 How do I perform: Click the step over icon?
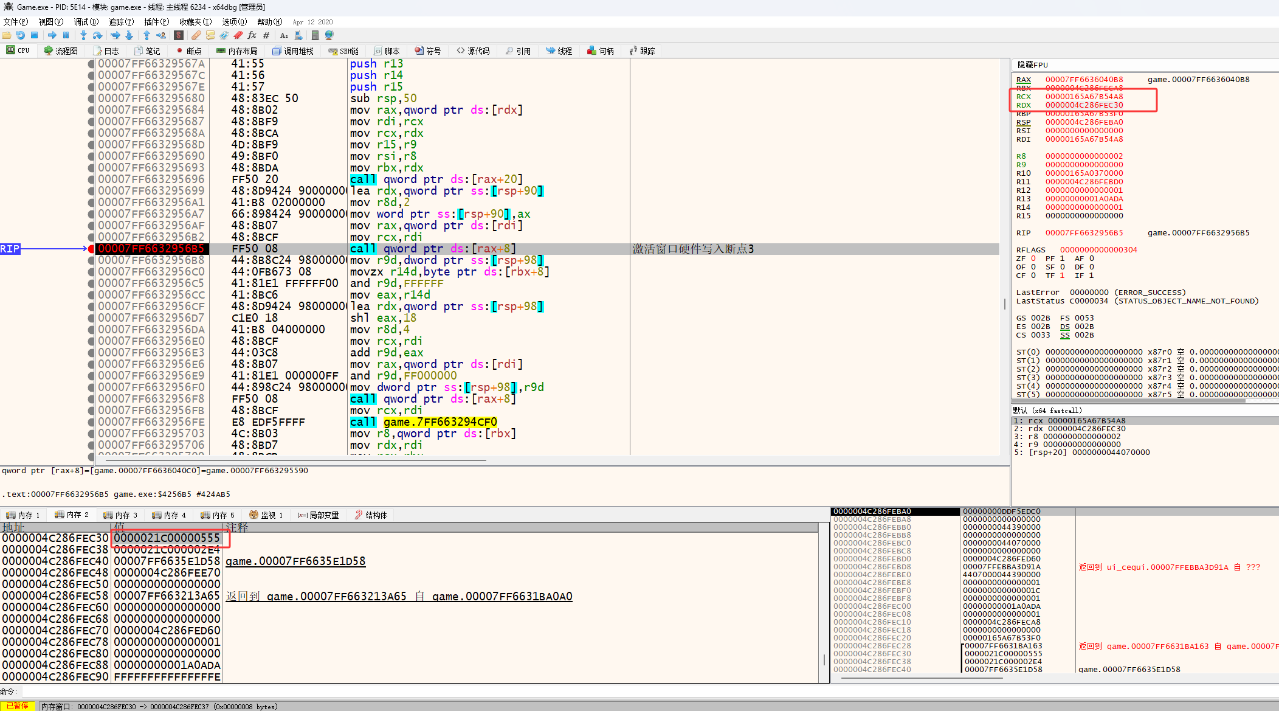click(97, 35)
